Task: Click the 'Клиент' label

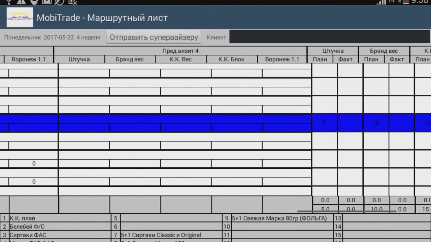Action: coord(216,37)
